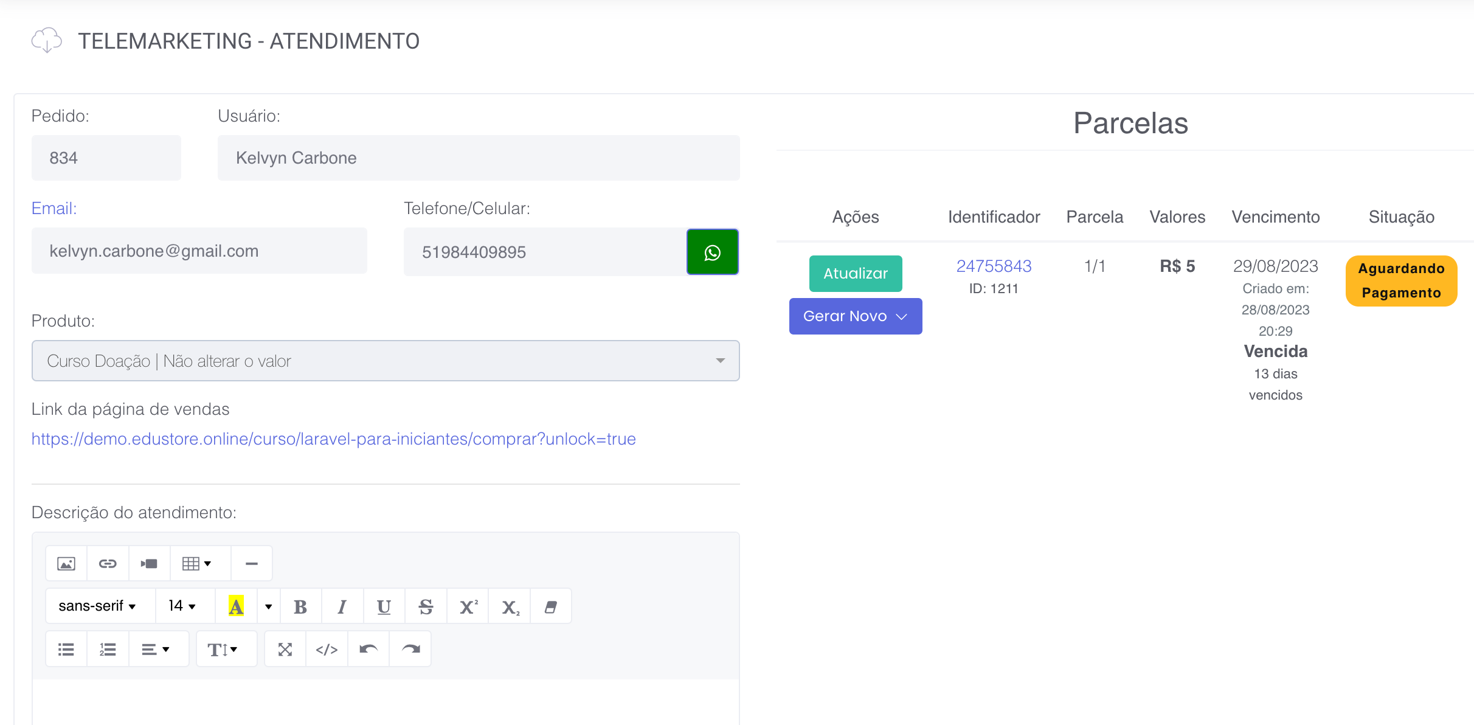Open the Produto dropdown selector
1474x725 pixels.
tap(385, 361)
